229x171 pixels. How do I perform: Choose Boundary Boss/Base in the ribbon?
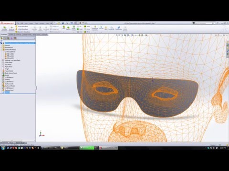click(22, 32)
